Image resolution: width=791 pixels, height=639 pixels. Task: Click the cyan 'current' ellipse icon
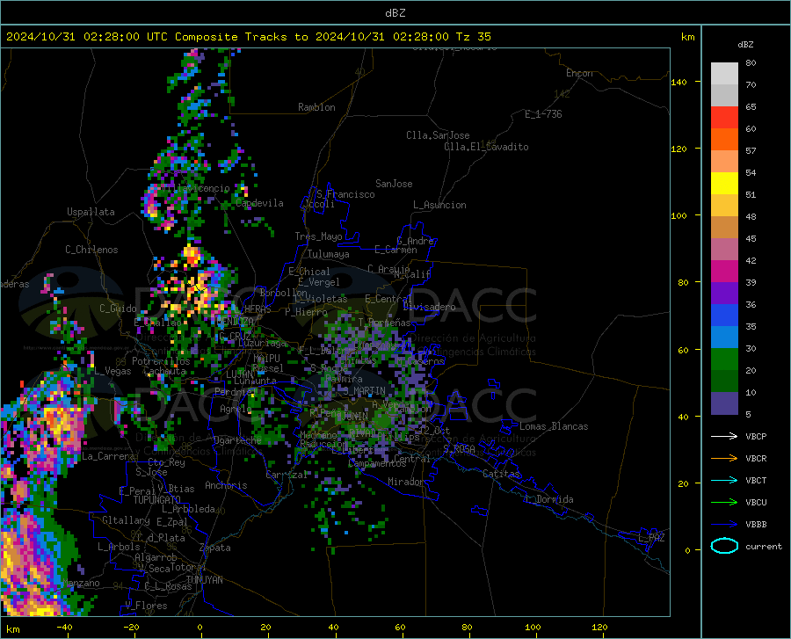point(724,546)
